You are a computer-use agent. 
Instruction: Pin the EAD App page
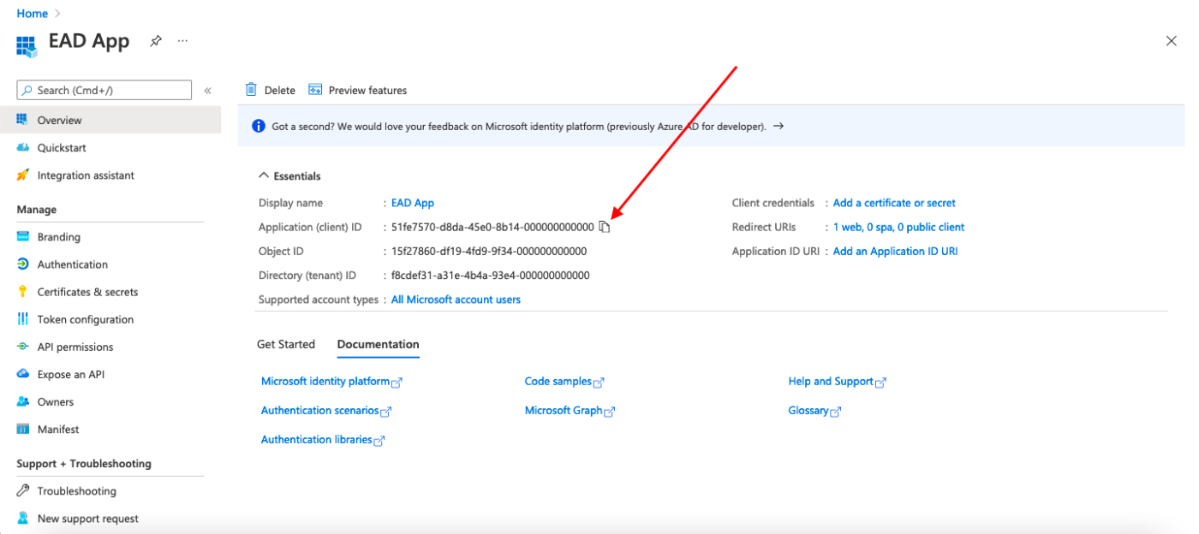coord(156,41)
